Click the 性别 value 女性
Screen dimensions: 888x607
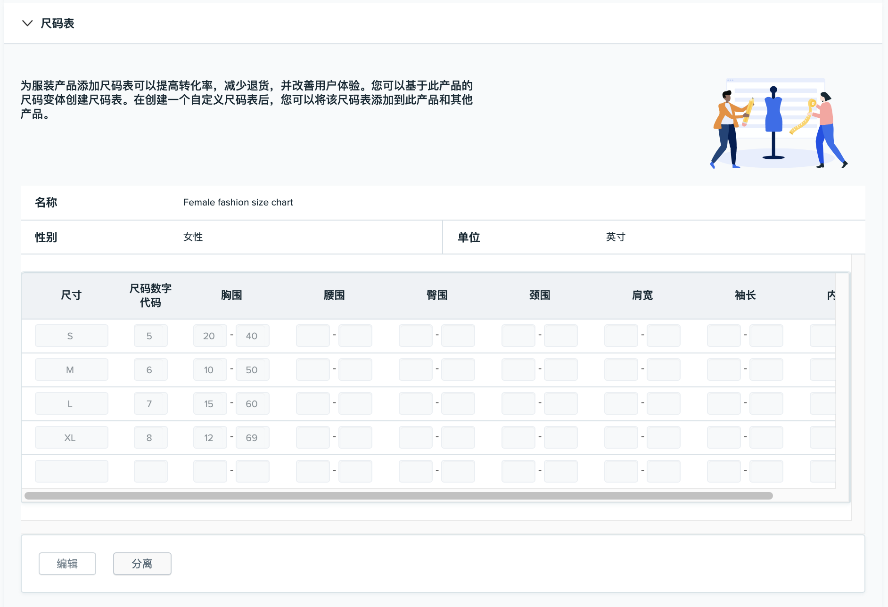tap(192, 237)
